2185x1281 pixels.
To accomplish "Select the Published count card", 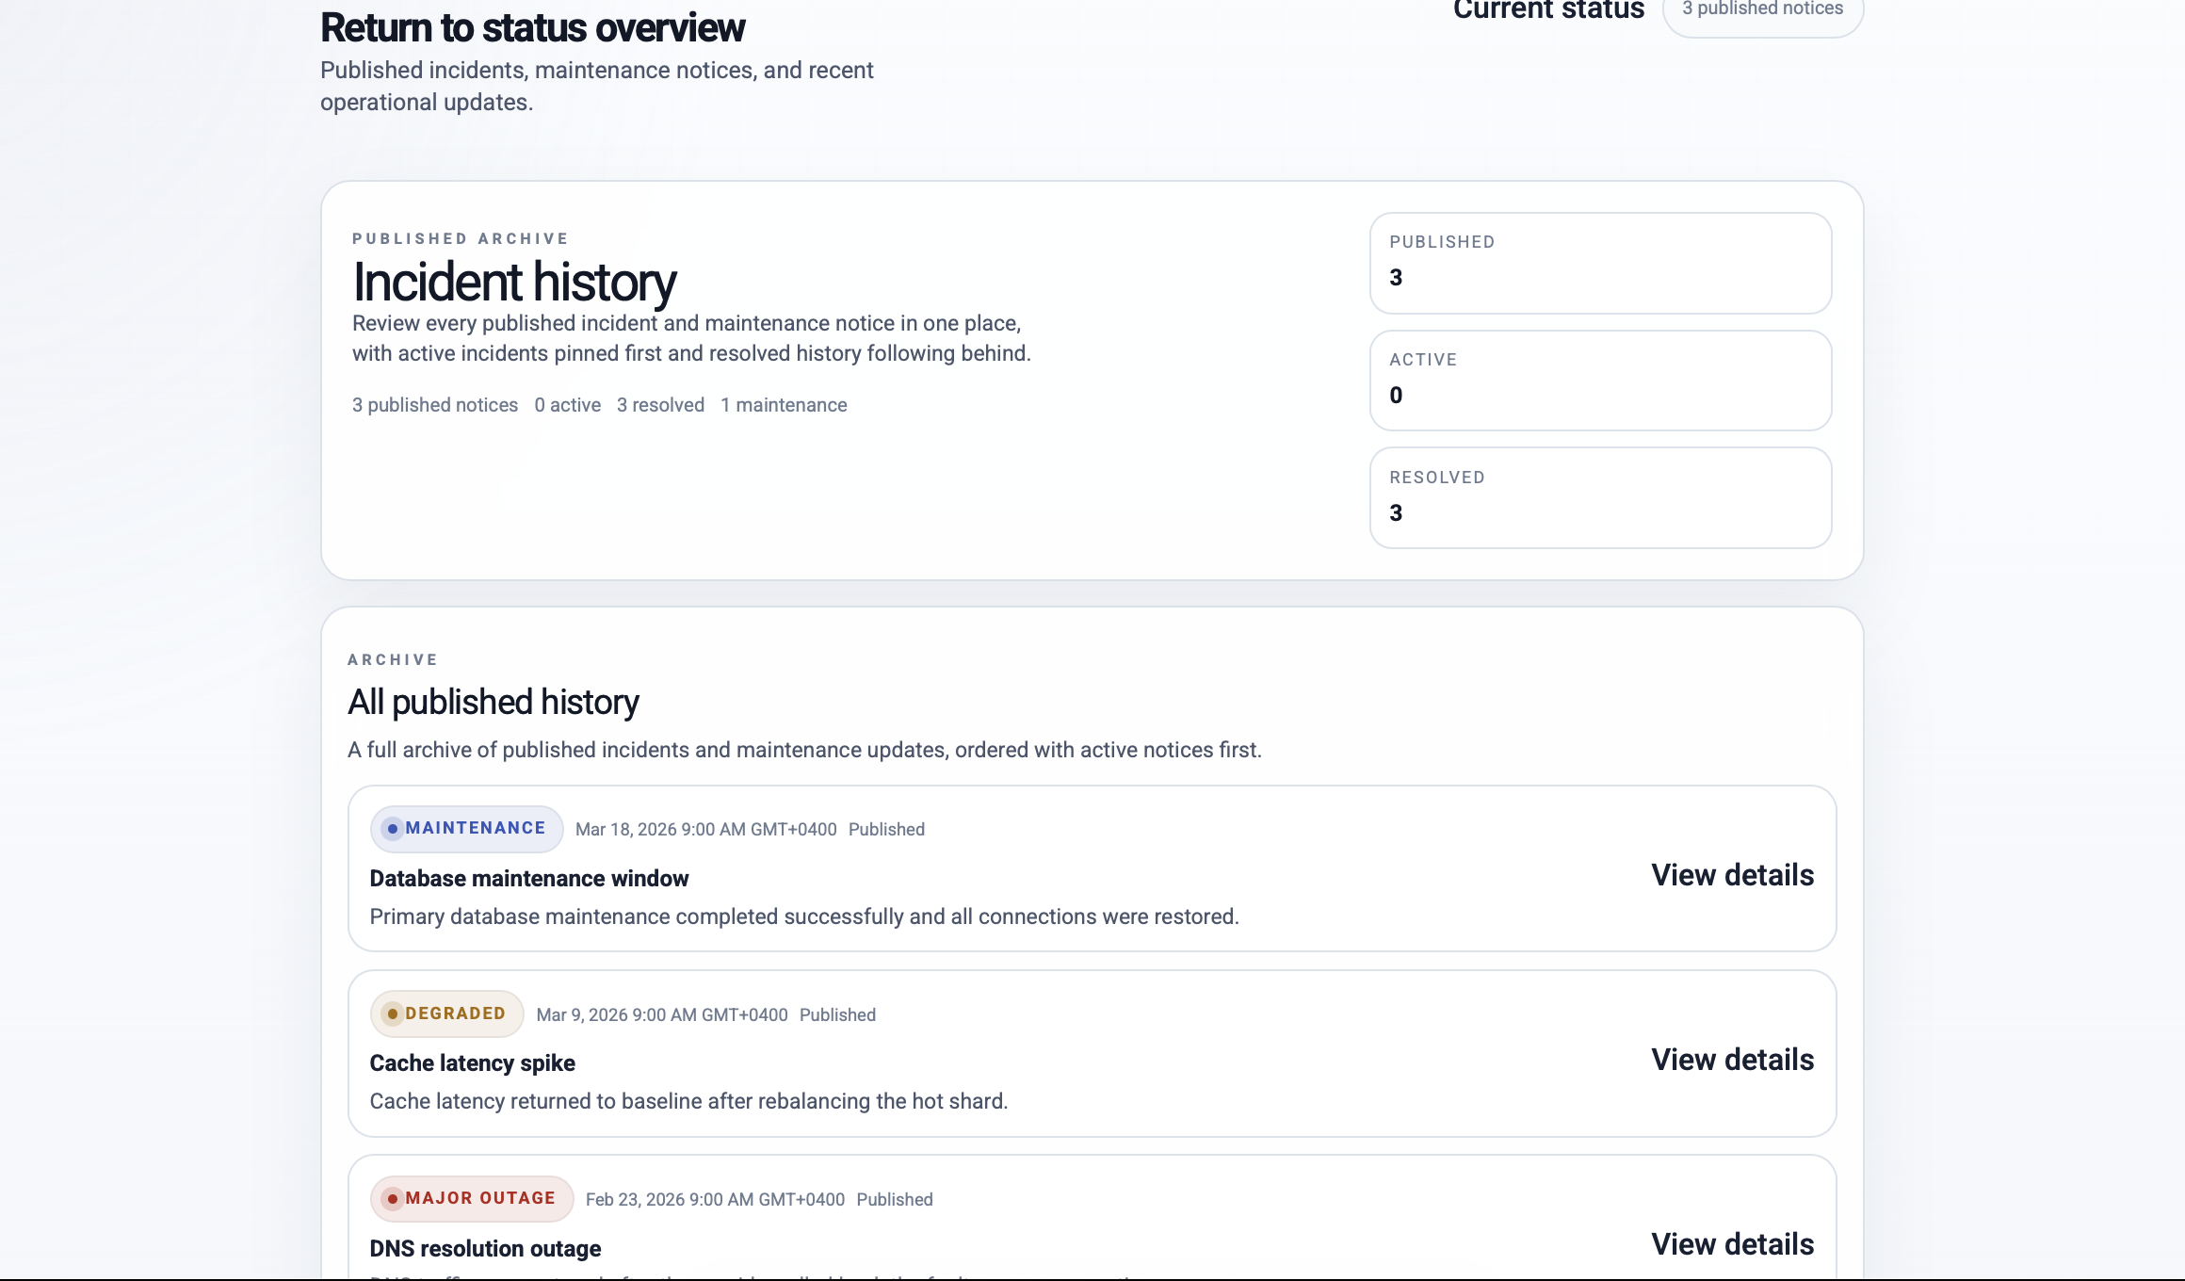I will coord(1600,263).
